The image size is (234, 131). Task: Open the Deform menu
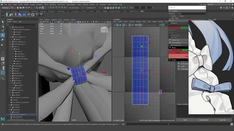92,4
